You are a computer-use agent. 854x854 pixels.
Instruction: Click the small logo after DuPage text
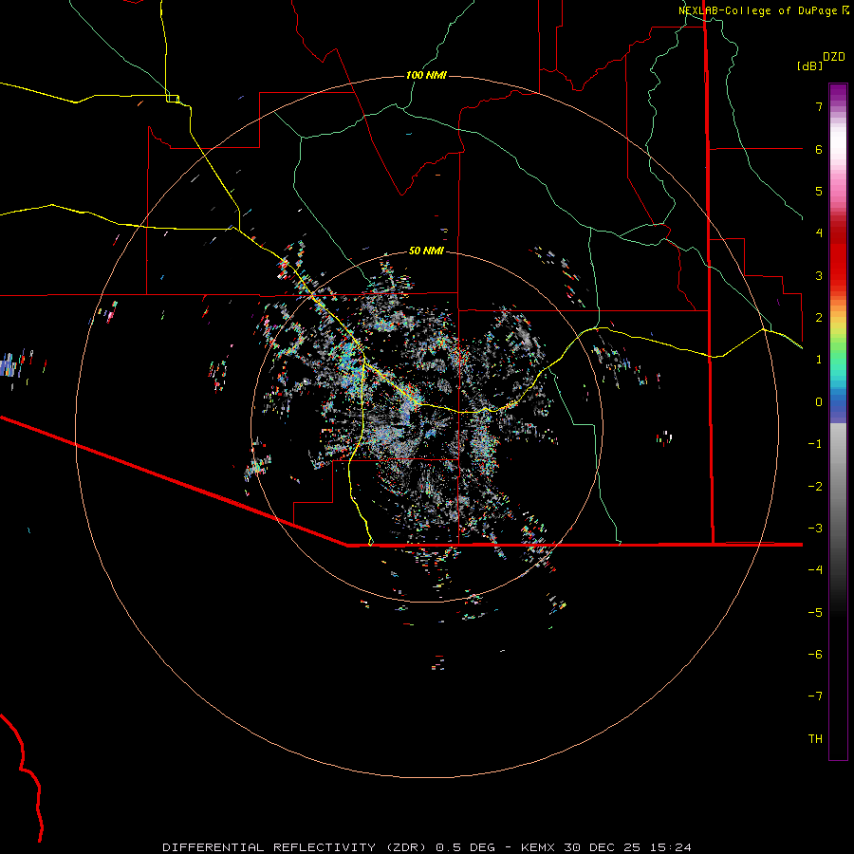tap(845, 10)
